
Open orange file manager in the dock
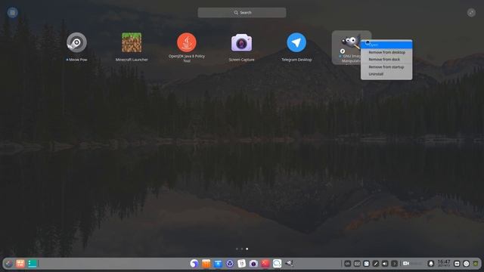206,264
